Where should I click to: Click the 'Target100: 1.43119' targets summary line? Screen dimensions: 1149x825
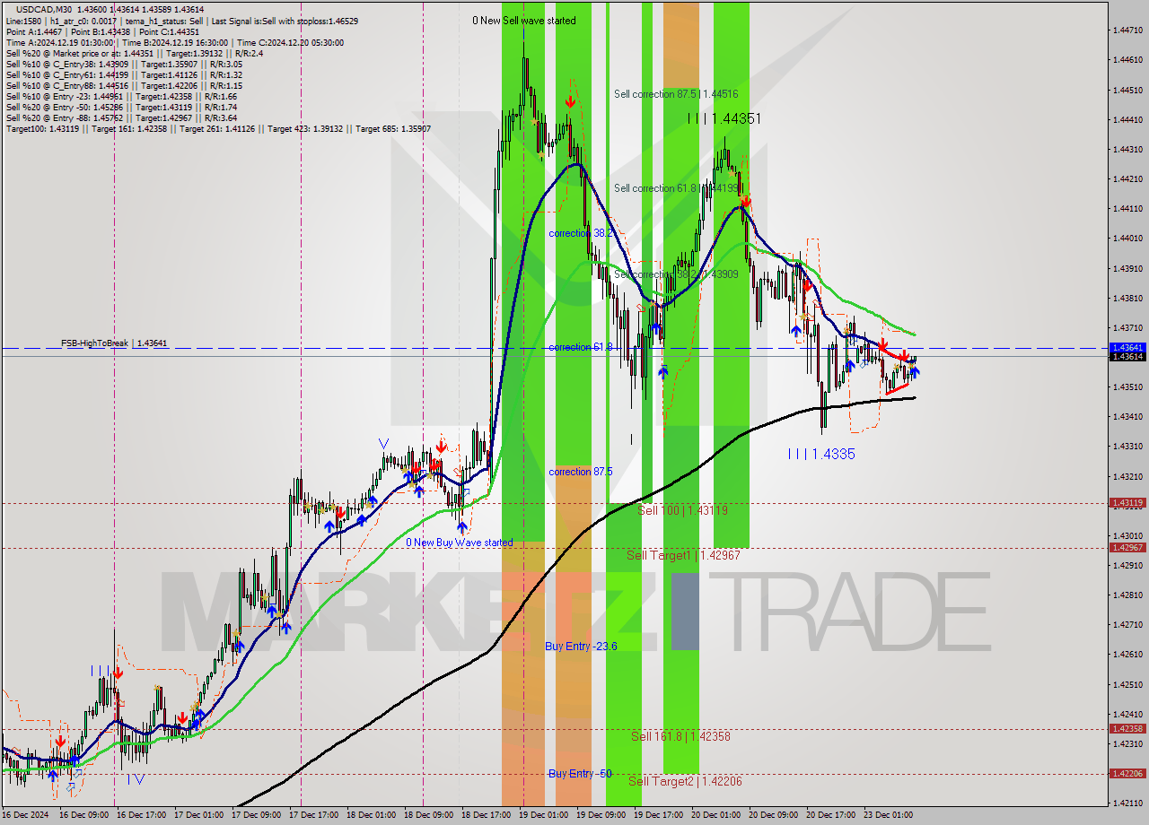click(x=218, y=128)
